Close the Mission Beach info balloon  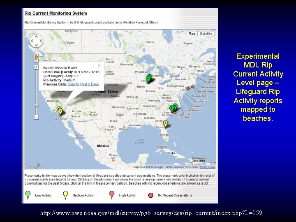click(99, 65)
